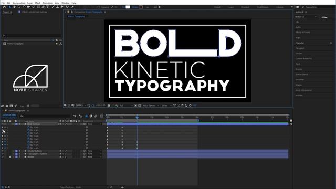Select the Hand tool

point(14,7)
